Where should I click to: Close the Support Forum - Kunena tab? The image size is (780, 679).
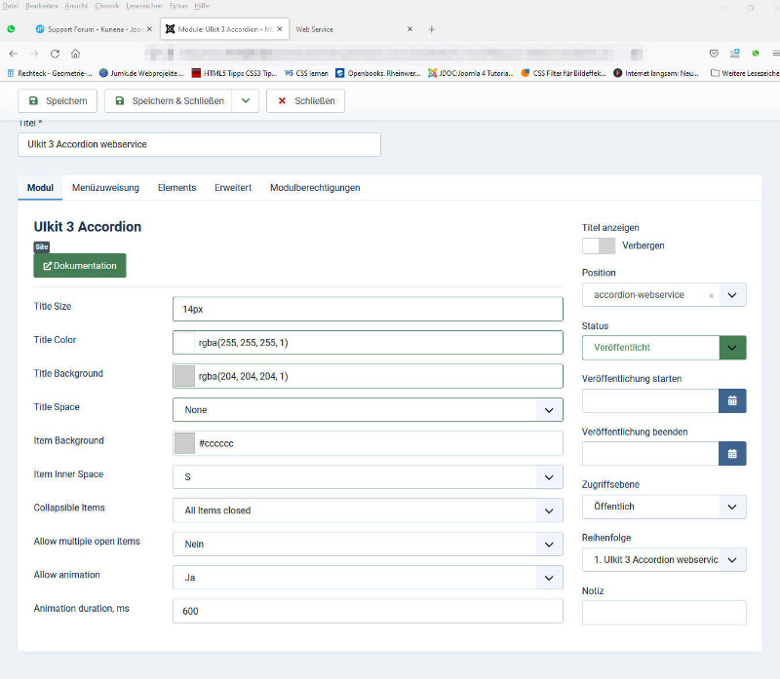click(x=149, y=29)
